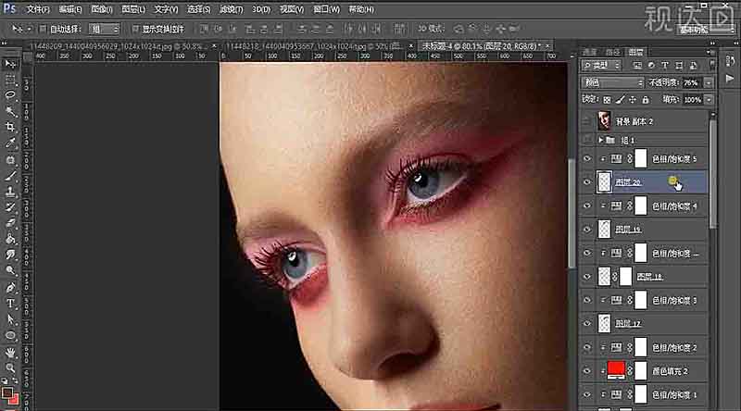
Task: Select the Smudge tool
Action: coord(10,255)
